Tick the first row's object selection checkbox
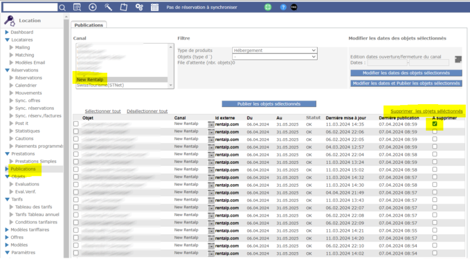The height and width of the screenshot is (259, 470). pyautogui.click(x=76, y=124)
